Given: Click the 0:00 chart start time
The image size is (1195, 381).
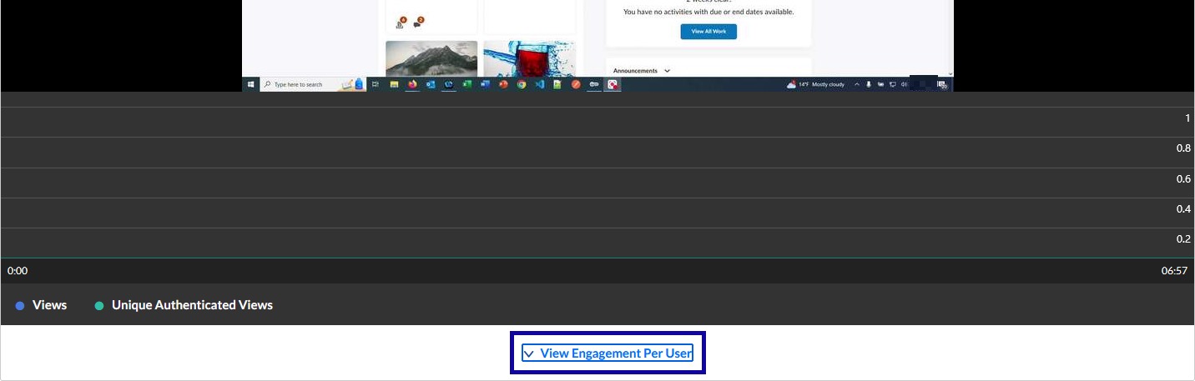Looking at the screenshot, I should pyautogui.click(x=18, y=271).
